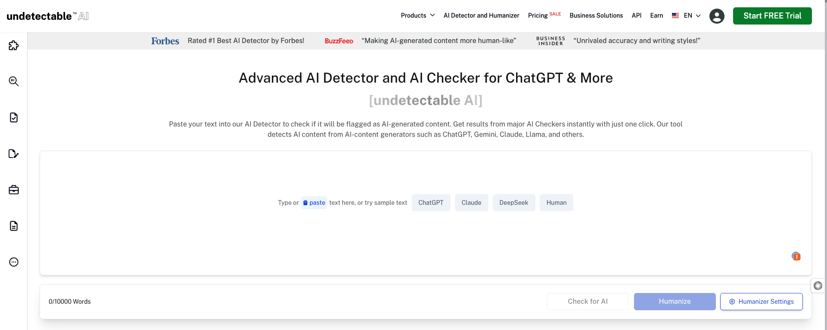Image resolution: width=827 pixels, height=330 pixels.
Task: Click the [undetectable AI] subtitle text
Action: [x=426, y=100]
